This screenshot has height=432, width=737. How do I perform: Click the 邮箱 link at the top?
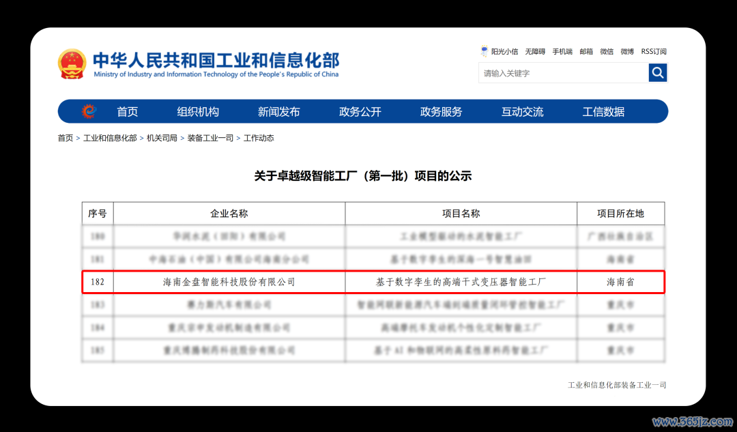click(586, 52)
